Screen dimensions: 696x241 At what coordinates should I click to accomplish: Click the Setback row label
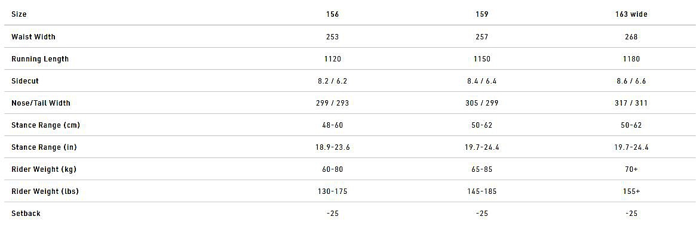click(x=26, y=214)
